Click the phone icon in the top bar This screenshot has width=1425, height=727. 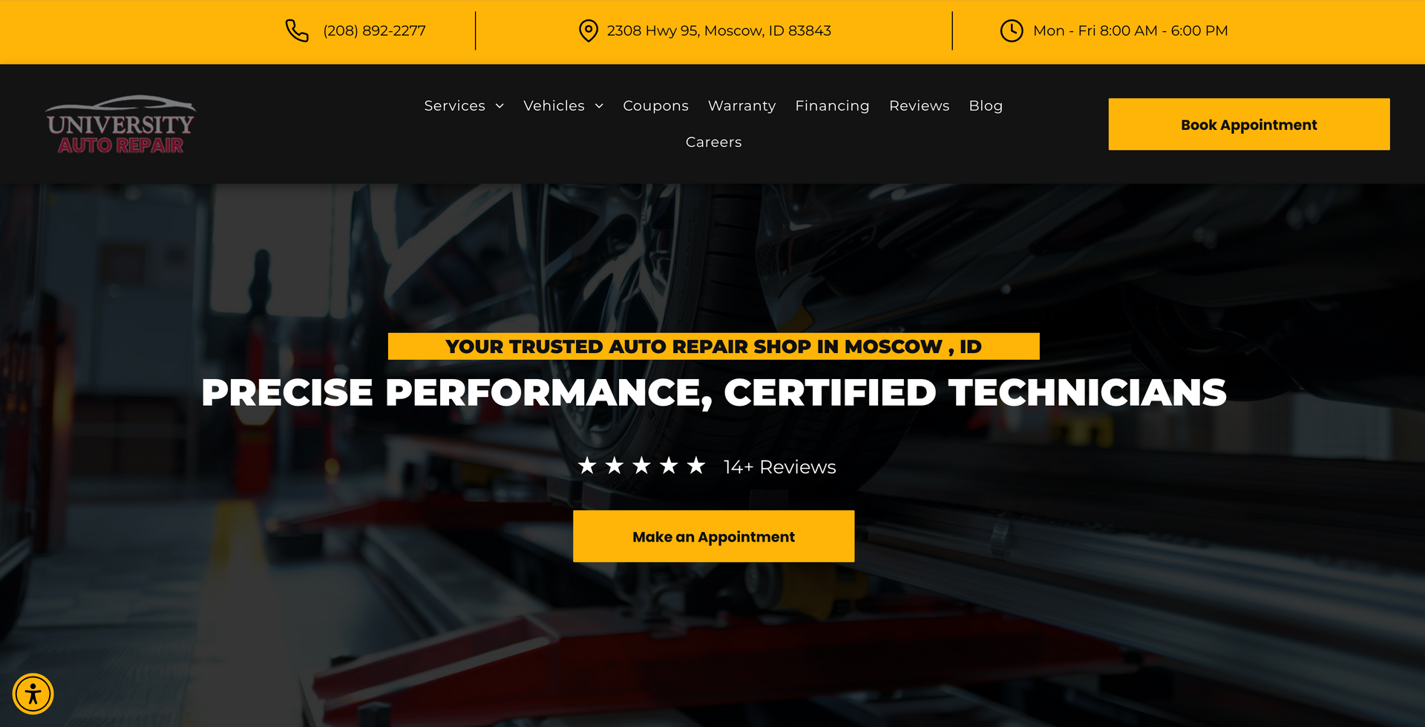[x=296, y=30]
